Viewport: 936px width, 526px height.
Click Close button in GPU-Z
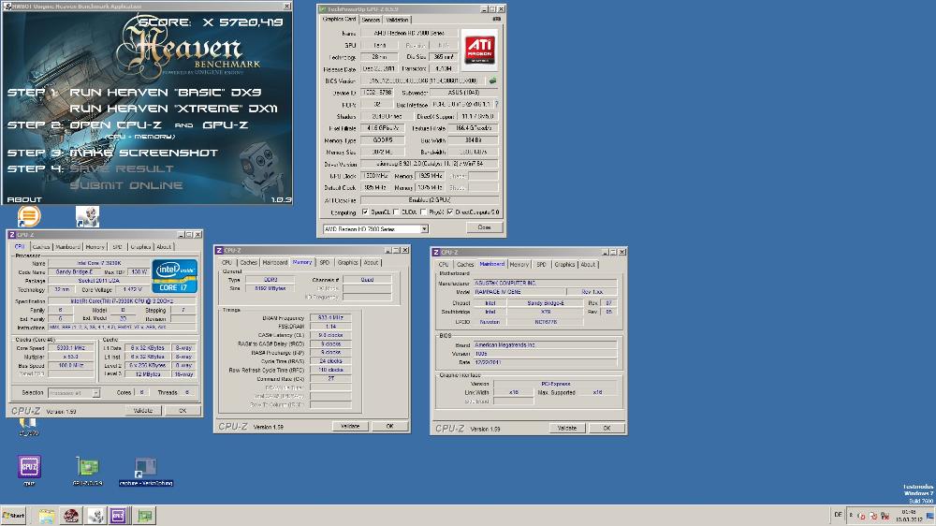[x=484, y=227]
